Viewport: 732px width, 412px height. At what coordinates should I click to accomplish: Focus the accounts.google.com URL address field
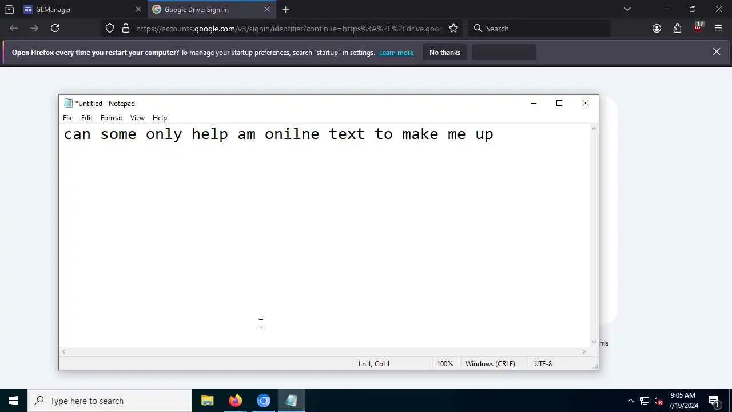click(289, 29)
